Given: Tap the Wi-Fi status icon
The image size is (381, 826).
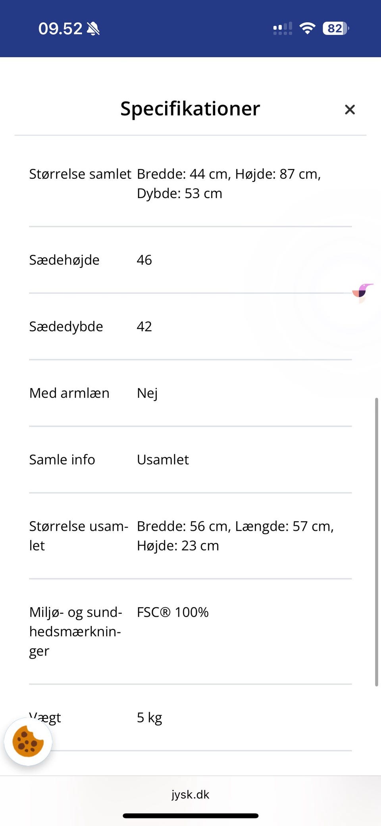Looking at the screenshot, I should (x=307, y=28).
